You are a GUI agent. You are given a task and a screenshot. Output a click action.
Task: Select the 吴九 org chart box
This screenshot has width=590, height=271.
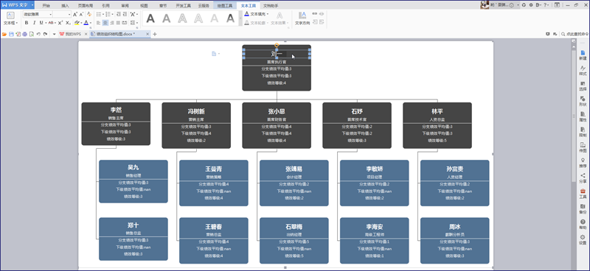[133, 181]
